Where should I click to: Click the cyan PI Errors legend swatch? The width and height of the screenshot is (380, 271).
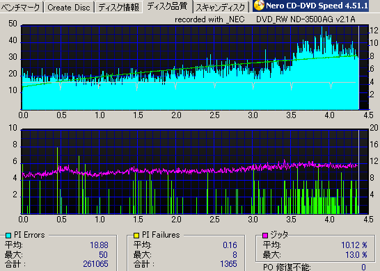click(x=8, y=235)
